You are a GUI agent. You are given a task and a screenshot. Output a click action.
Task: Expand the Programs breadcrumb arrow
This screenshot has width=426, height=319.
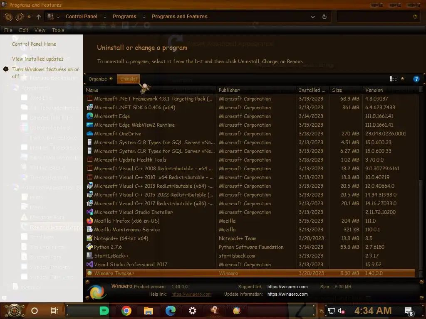144,17
